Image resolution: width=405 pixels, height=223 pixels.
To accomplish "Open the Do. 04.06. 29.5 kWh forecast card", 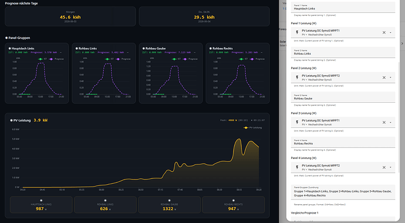I will pos(204,16).
